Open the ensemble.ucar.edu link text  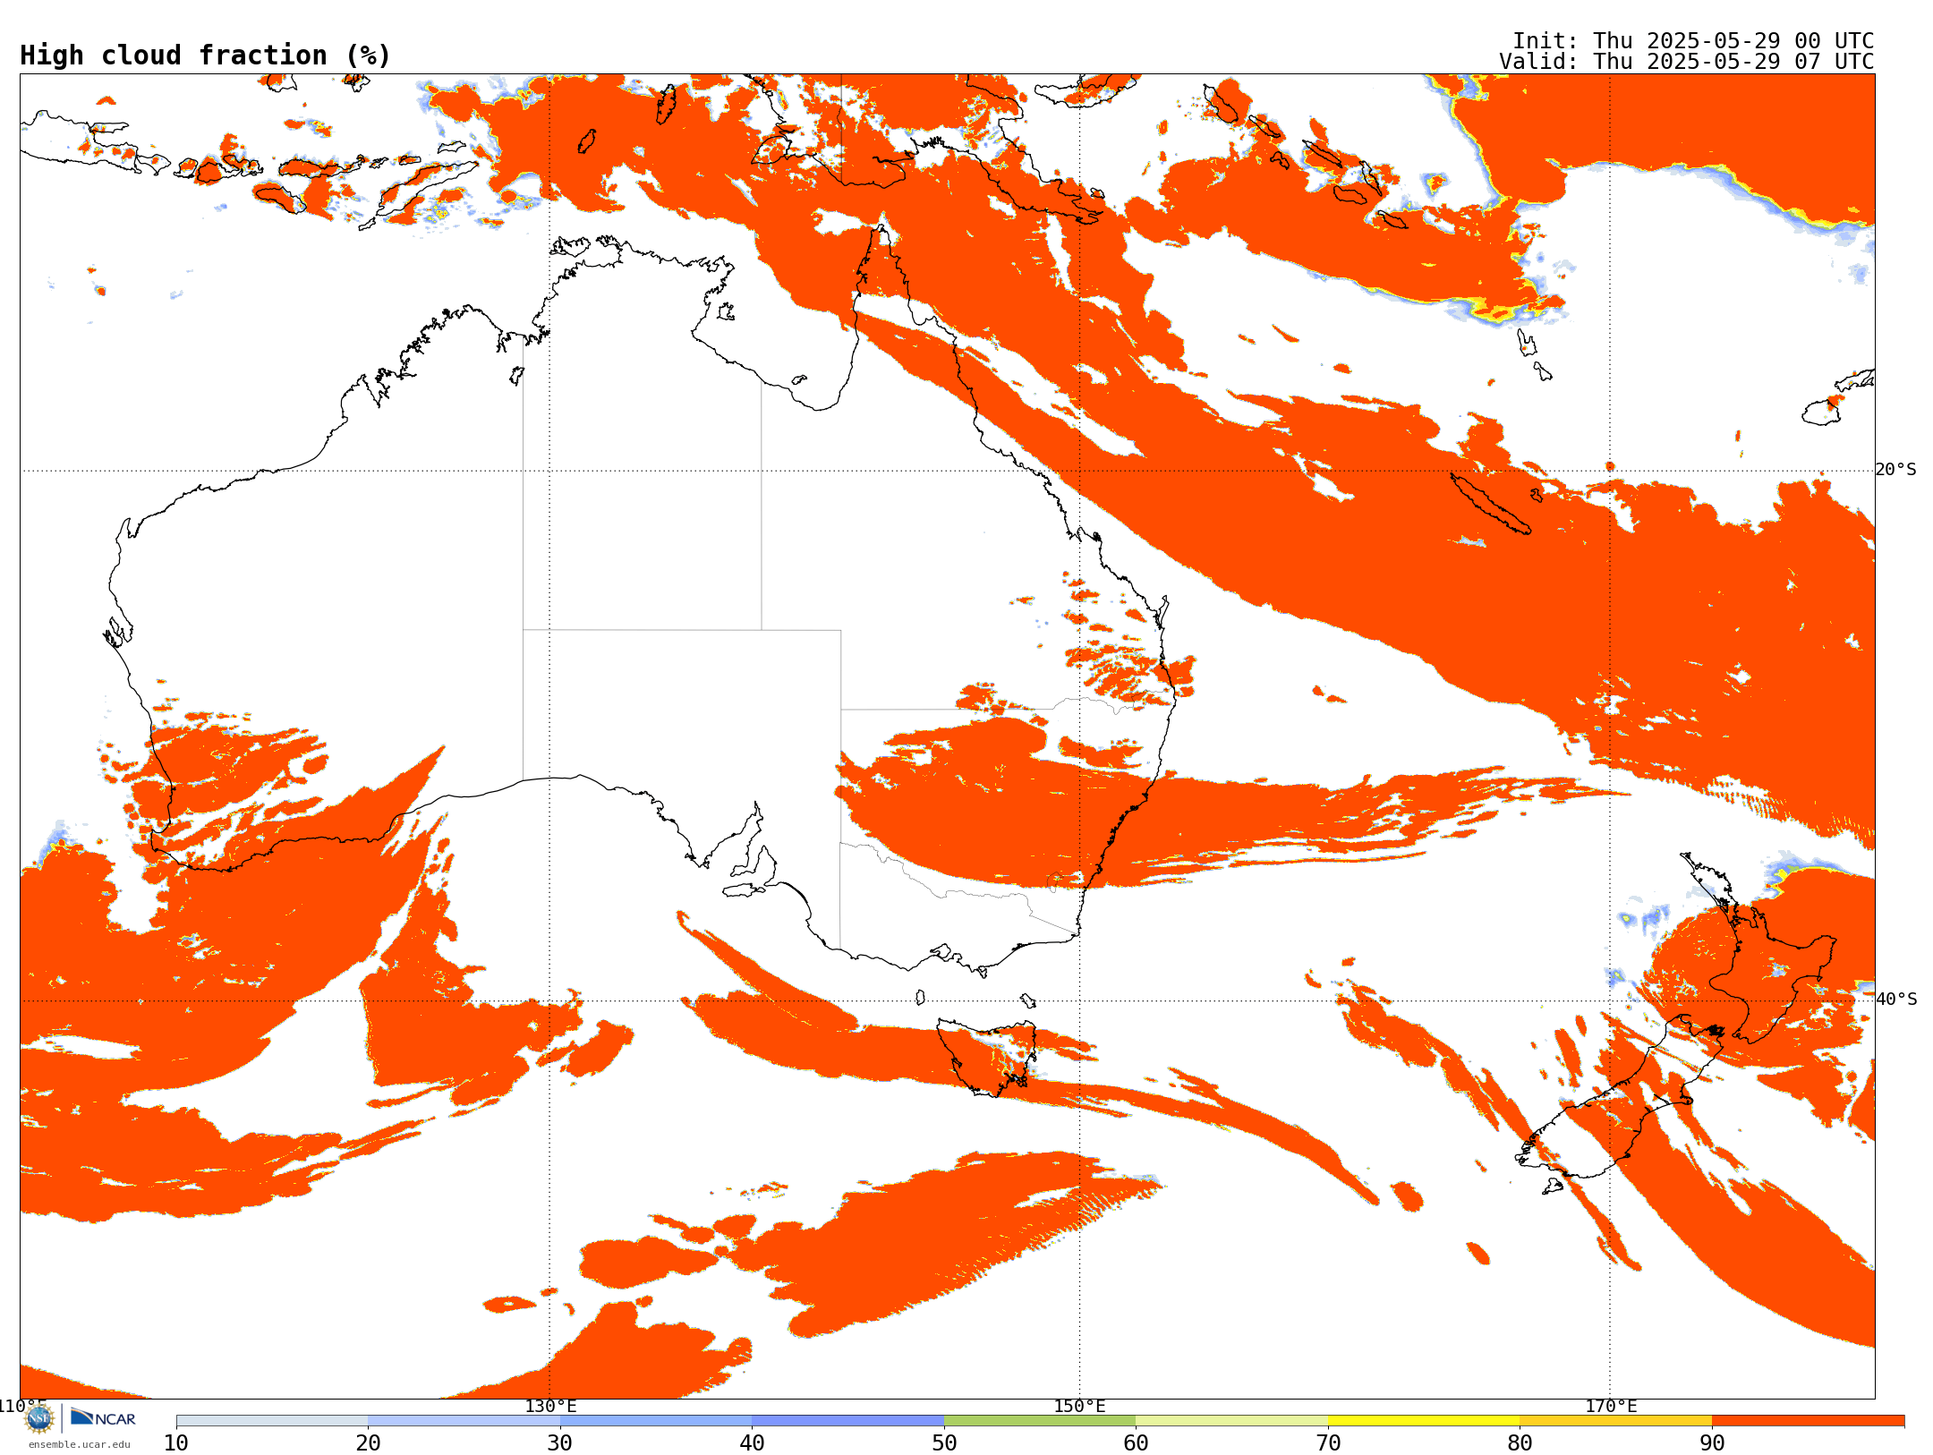tap(80, 1444)
